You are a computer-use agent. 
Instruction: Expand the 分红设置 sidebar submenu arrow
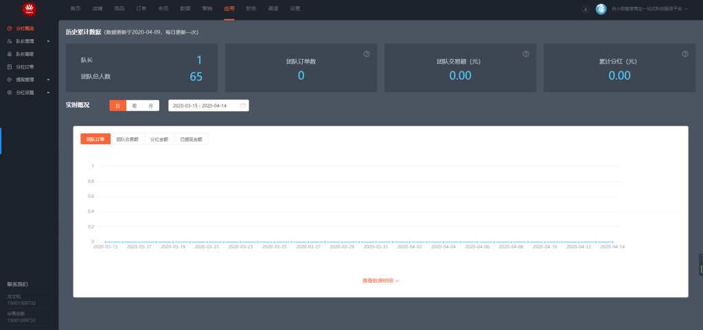(x=48, y=93)
